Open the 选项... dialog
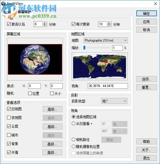This screenshot has height=164, width=160. point(147,79)
